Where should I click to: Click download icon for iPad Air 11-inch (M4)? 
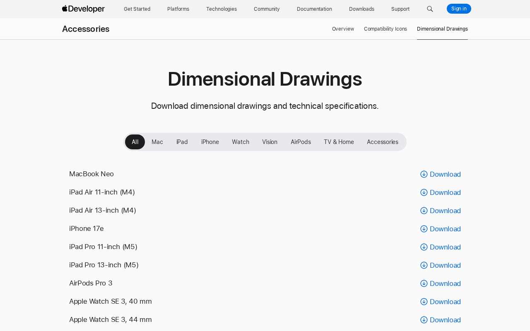(x=424, y=192)
